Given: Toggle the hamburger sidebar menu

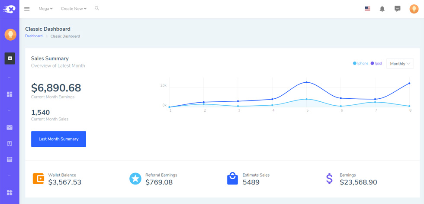Looking at the screenshot, I should point(27,9).
